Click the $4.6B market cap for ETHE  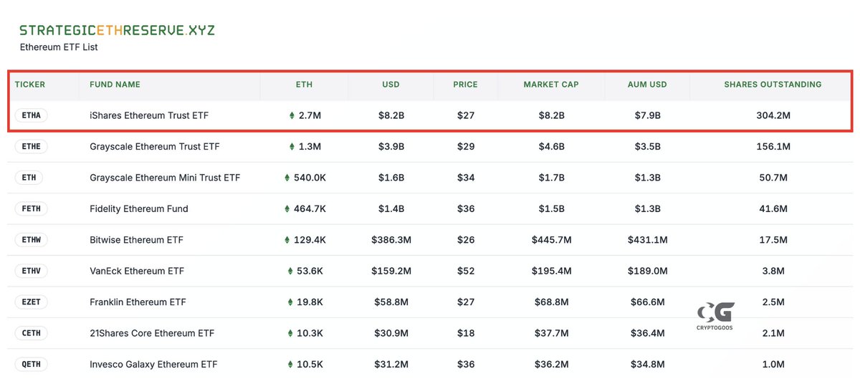(551, 146)
